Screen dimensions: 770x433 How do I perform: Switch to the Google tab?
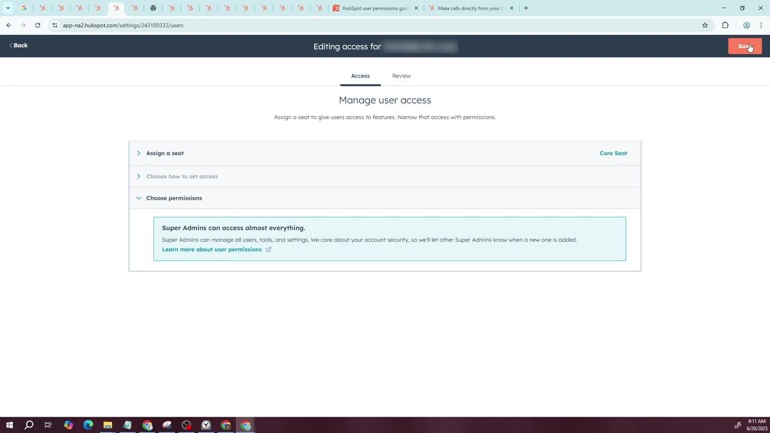pos(24,8)
